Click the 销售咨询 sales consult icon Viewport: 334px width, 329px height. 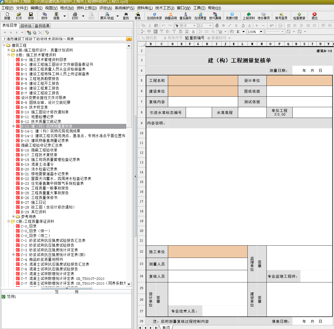tap(171, 16)
